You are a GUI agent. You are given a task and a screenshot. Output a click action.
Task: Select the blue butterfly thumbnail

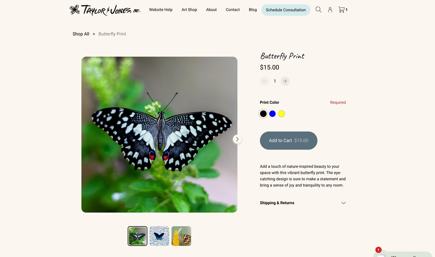159,236
